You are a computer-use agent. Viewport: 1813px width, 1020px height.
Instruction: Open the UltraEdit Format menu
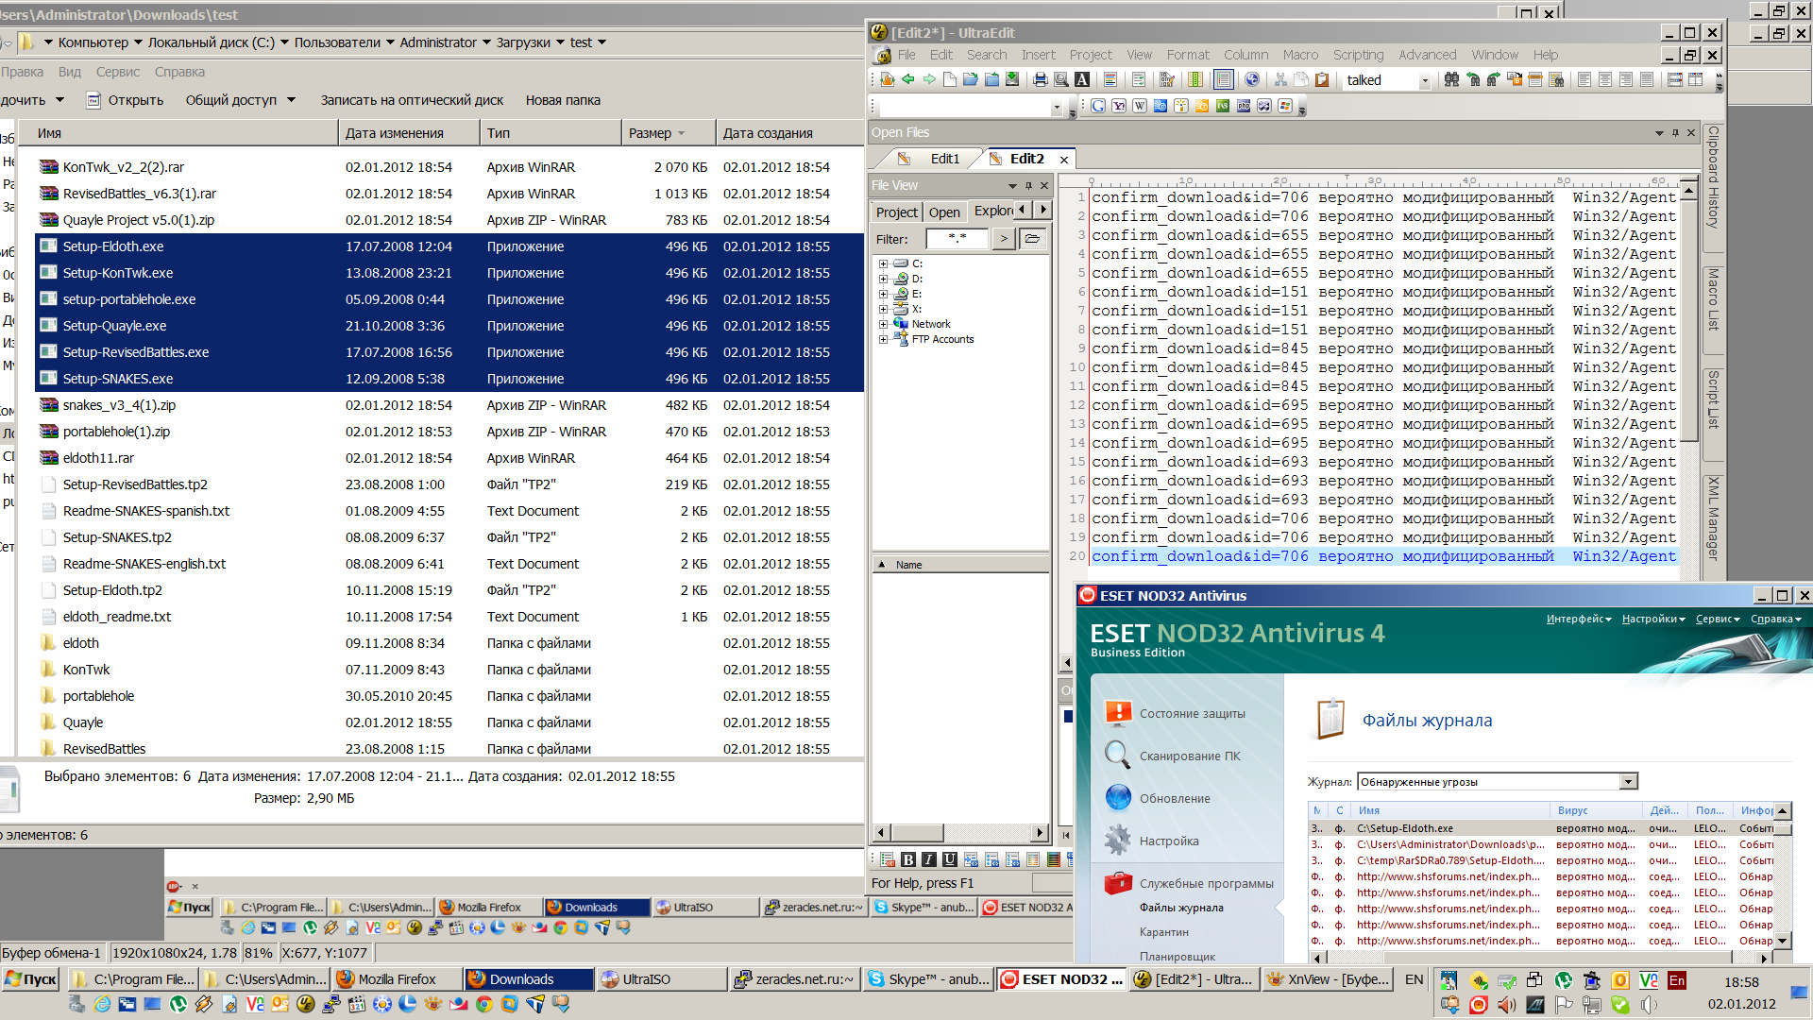pyautogui.click(x=1188, y=55)
